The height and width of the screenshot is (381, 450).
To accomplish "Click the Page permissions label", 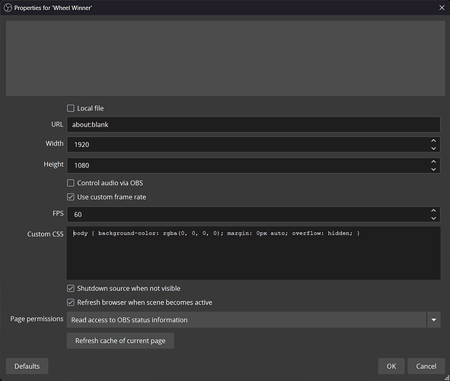I will [37, 319].
